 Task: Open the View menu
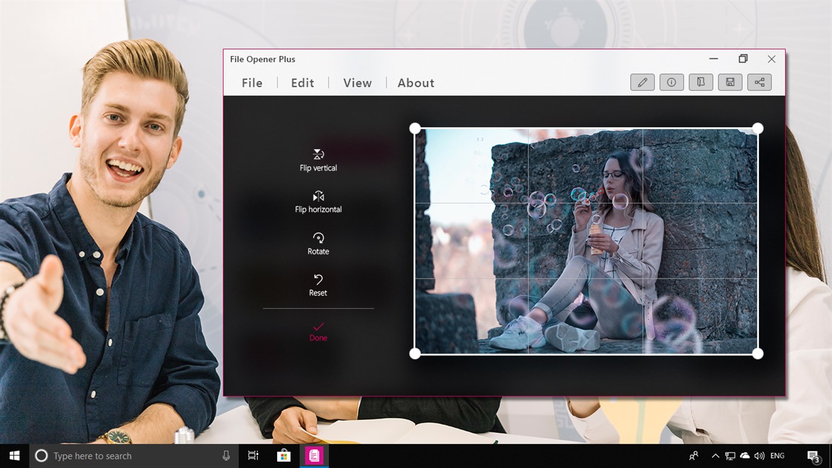[x=357, y=83]
